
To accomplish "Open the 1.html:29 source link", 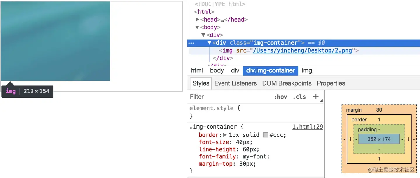I will pyautogui.click(x=308, y=127).
